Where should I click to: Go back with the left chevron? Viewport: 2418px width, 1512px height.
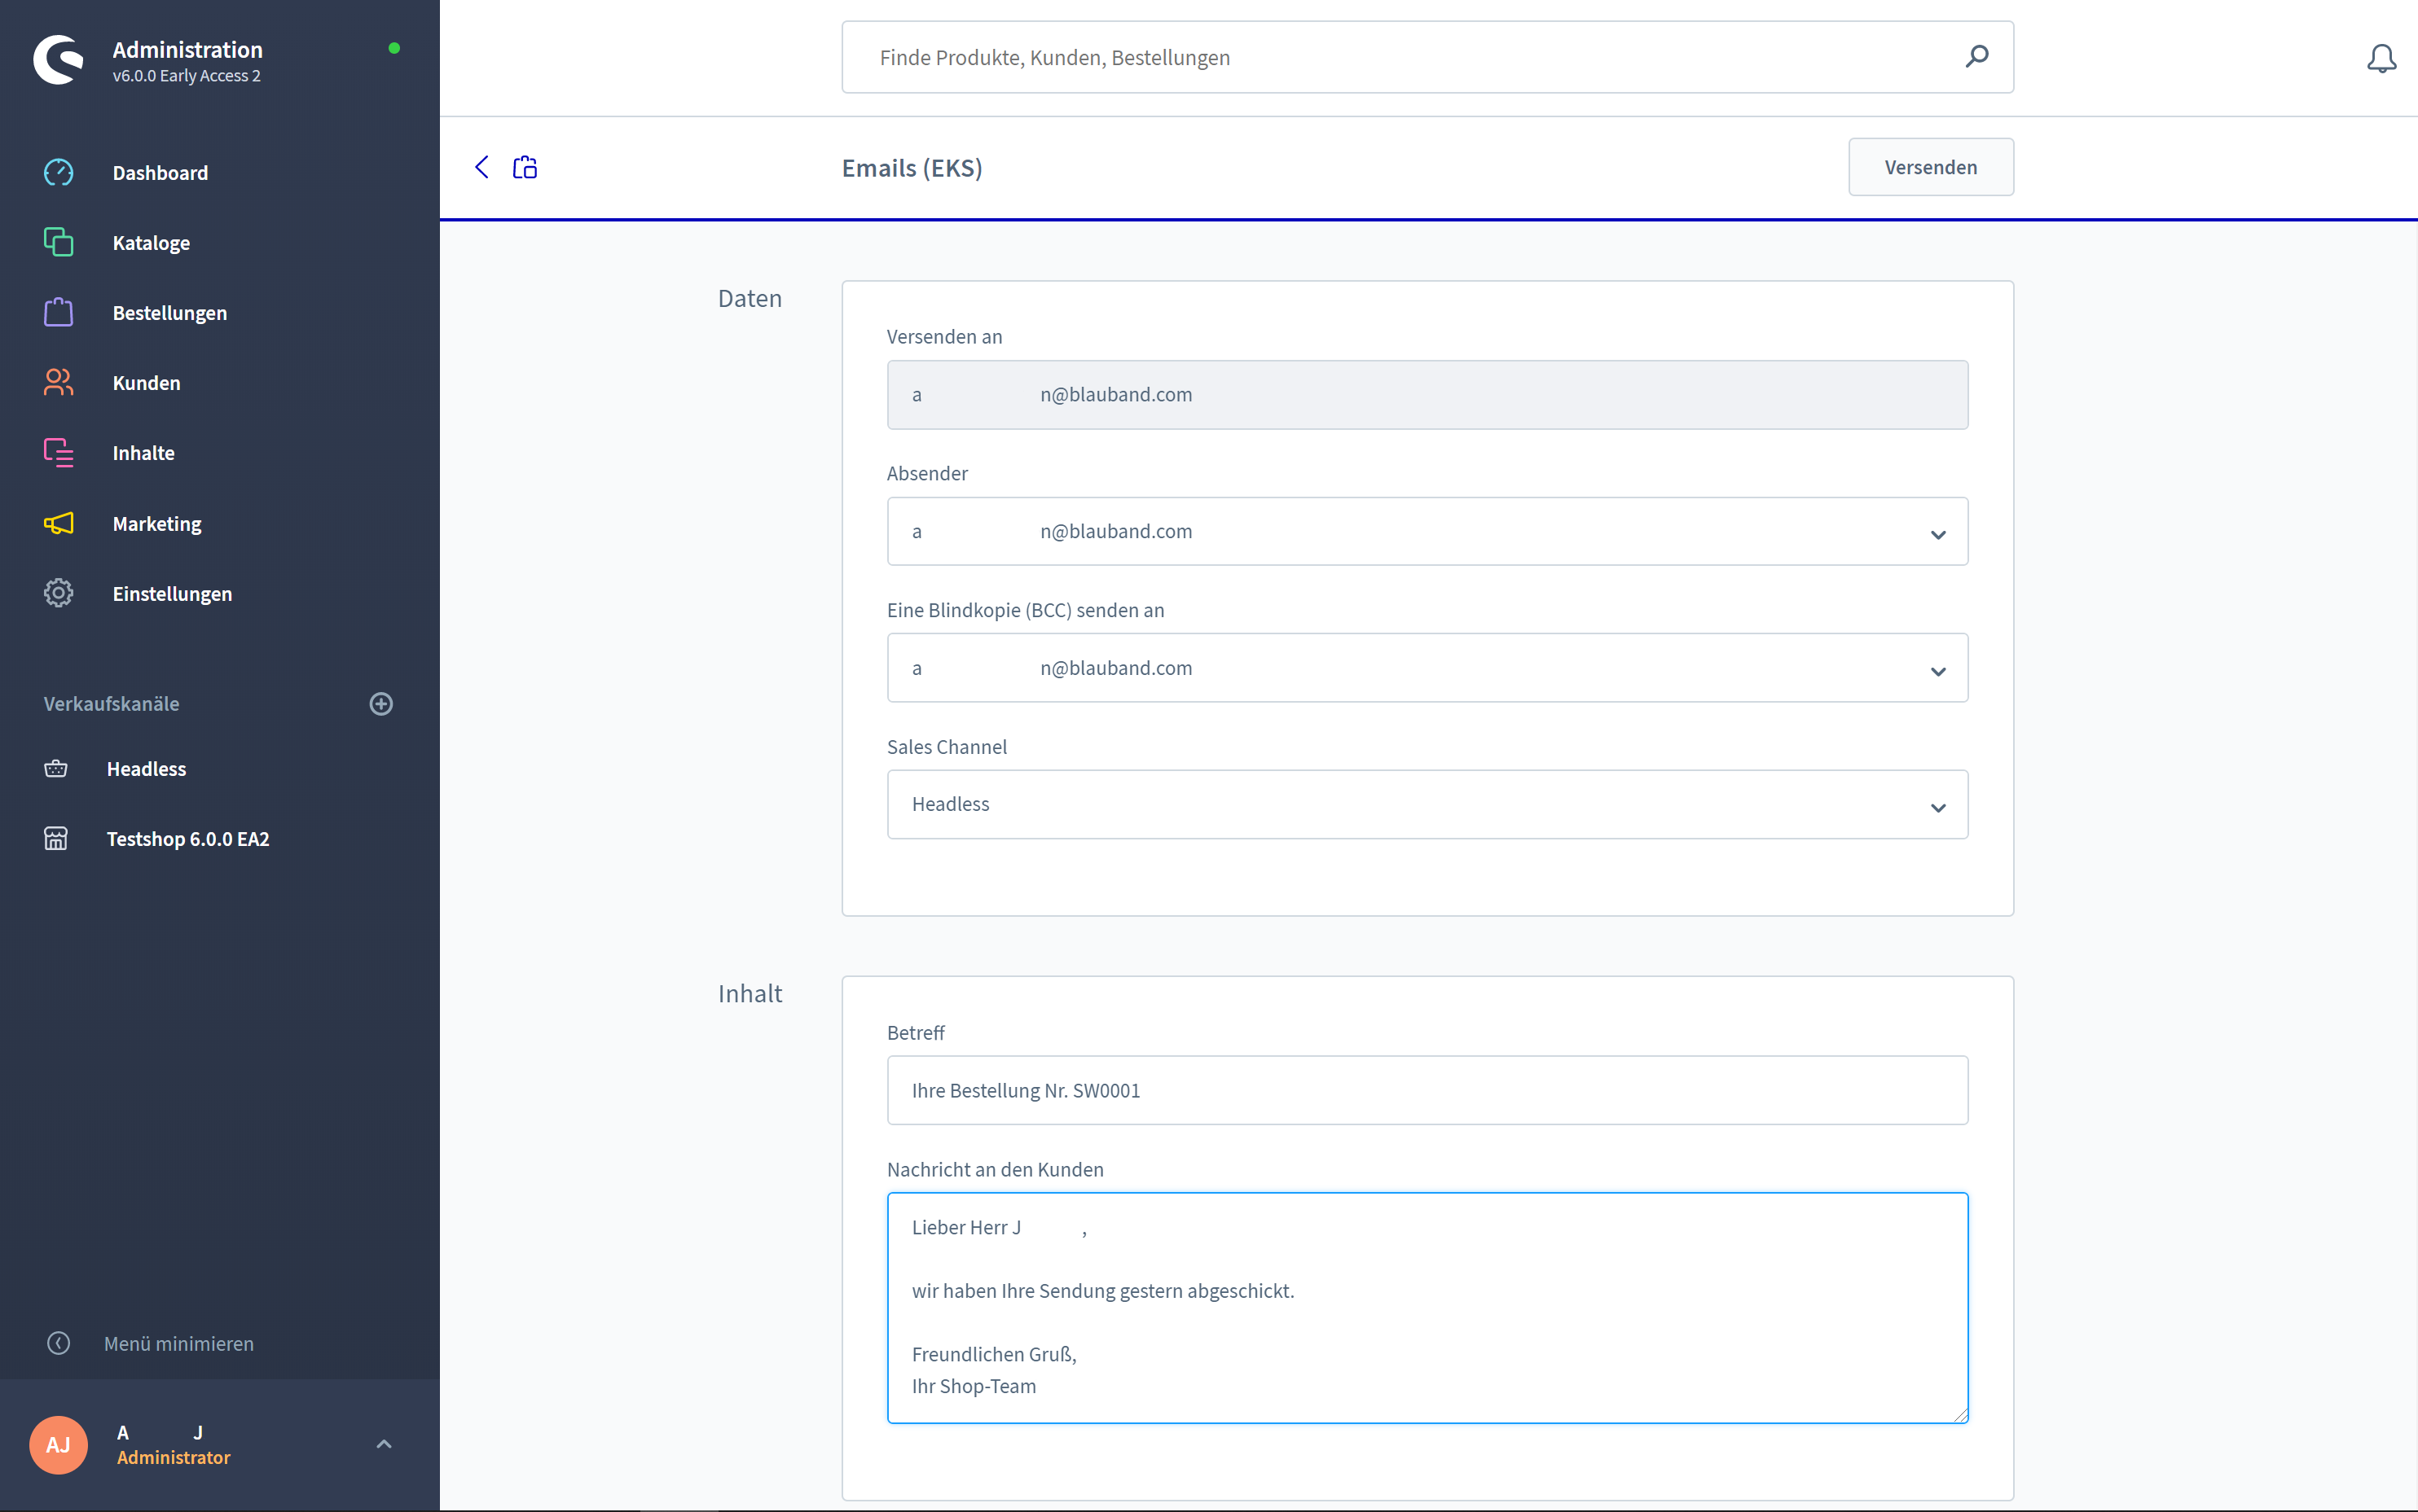481,167
